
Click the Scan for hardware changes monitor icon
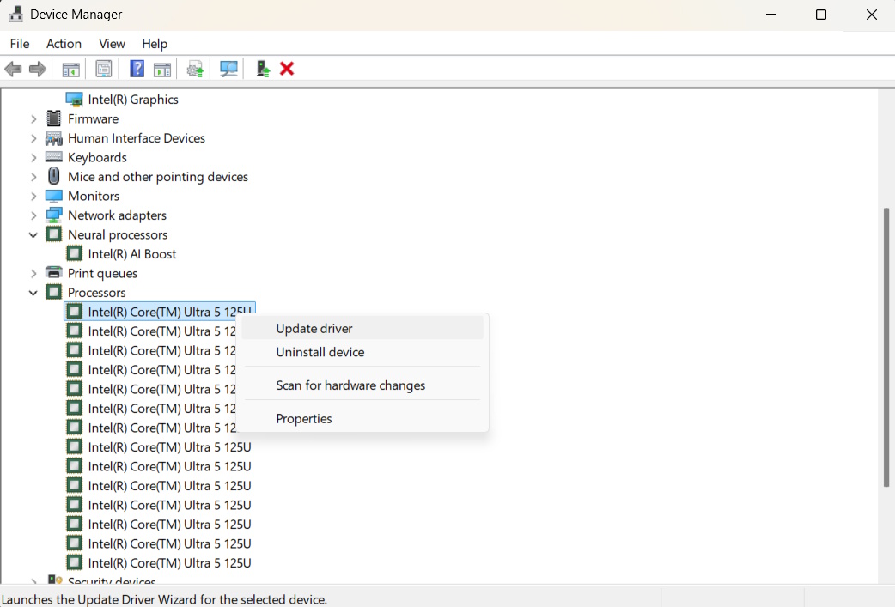click(x=228, y=69)
